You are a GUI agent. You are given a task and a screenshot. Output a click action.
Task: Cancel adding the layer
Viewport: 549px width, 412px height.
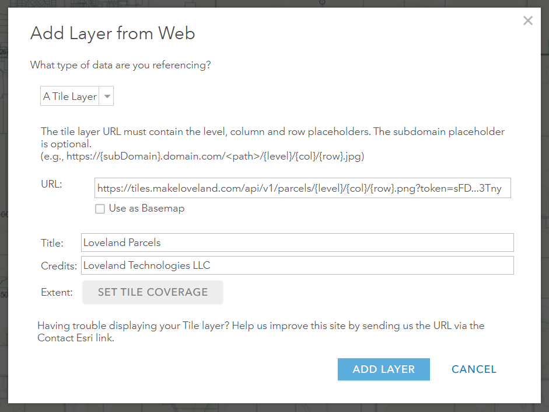pyautogui.click(x=474, y=369)
